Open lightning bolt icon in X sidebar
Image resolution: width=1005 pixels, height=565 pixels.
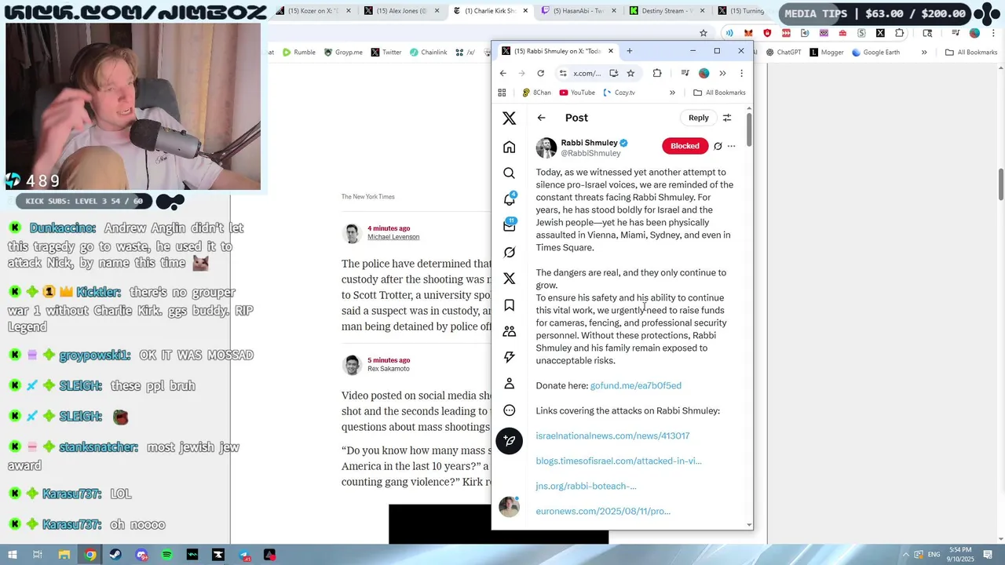pyautogui.click(x=509, y=357)
